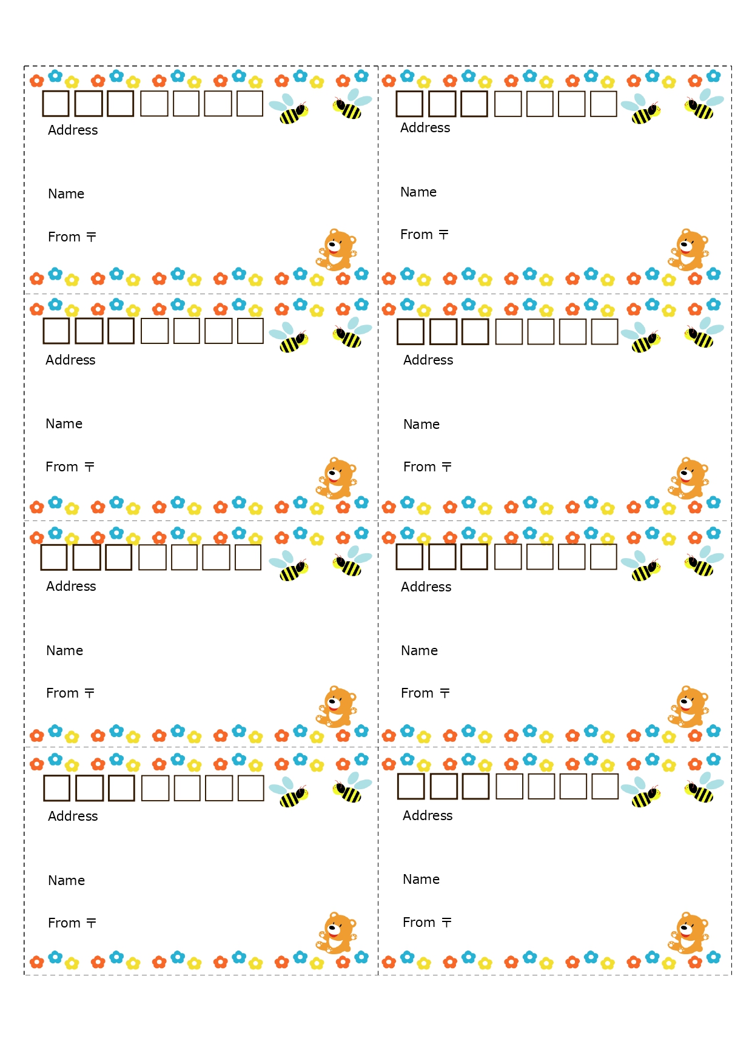Click the "Address" text in the second-row right label
The image size is (752, 1064).
coord(428,360)
